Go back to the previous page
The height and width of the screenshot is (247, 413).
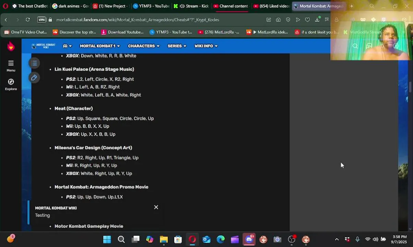coord(6,20)
